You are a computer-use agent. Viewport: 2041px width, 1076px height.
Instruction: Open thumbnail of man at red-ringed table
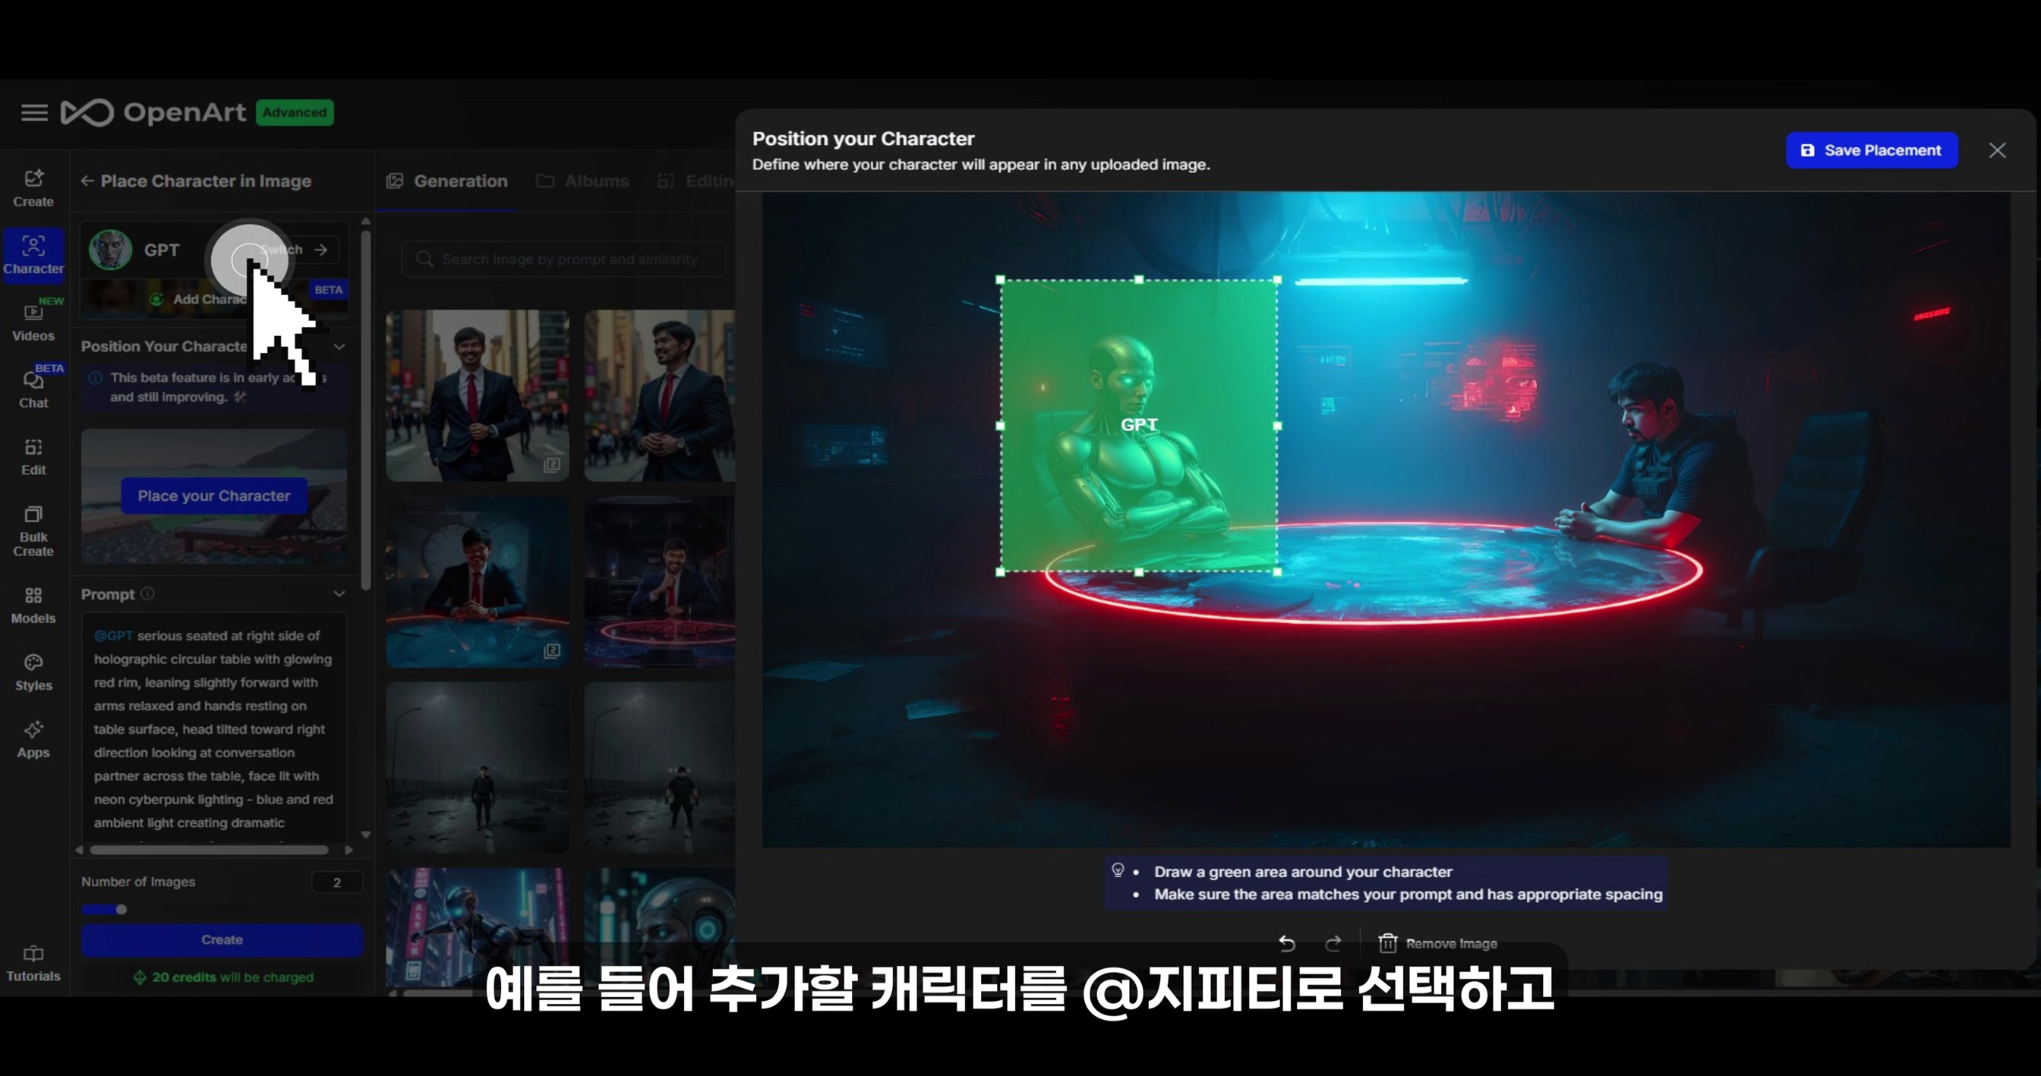[660, 582]
